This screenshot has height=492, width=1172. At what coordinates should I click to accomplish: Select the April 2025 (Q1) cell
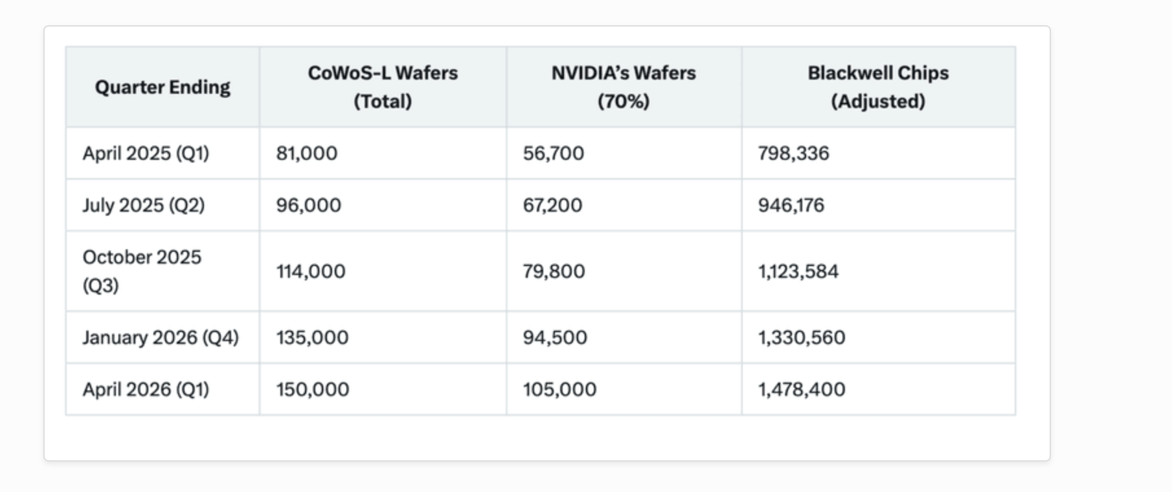click(x=146, y=153)
